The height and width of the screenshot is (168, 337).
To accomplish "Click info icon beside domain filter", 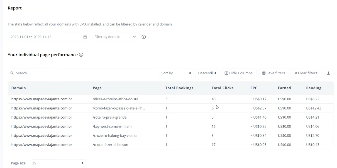I will (144, 37).
